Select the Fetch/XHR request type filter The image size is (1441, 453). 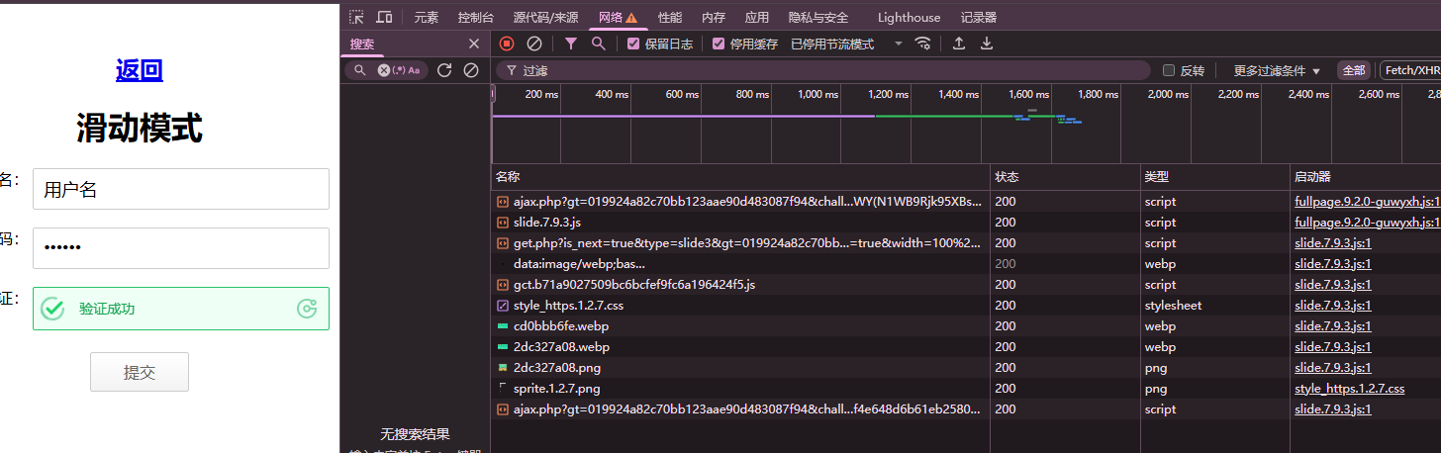point(1412,70)
